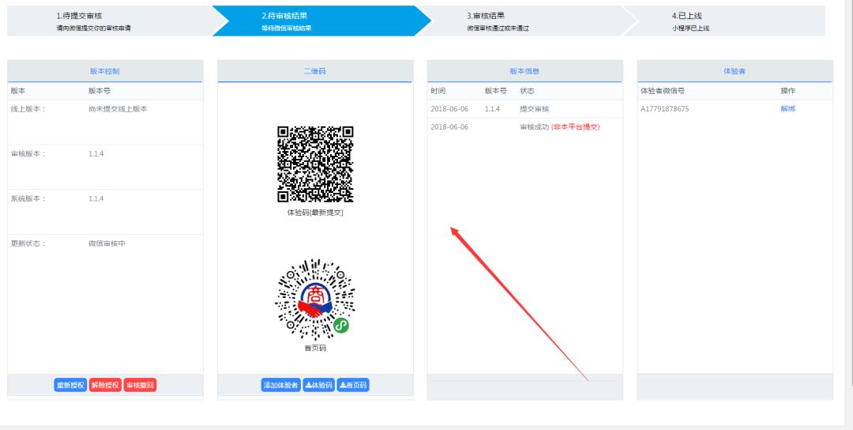Click the 微信审核中 status text

[x=107, y=243]
